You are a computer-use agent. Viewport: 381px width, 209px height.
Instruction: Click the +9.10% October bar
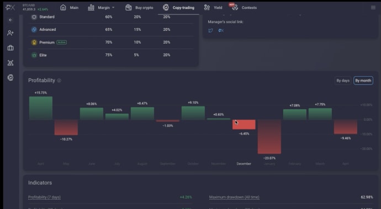193,113
